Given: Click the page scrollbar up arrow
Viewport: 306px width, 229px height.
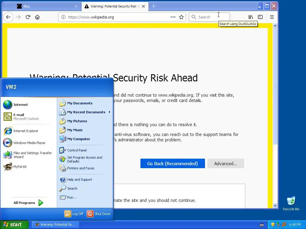Looking at the screenshot, I should [x=275, y=26].
